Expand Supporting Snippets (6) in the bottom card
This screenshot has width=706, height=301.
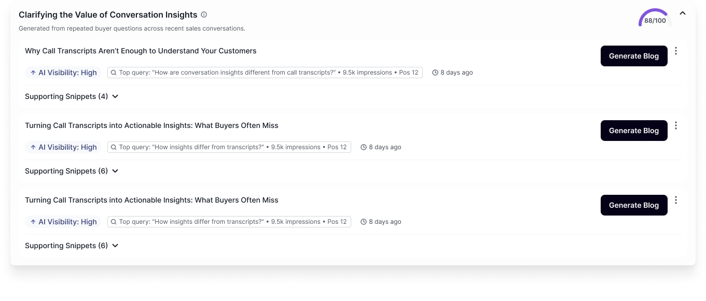(x=72, y=246)
